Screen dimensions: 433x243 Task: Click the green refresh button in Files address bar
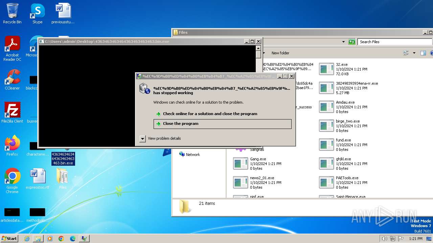352,42
